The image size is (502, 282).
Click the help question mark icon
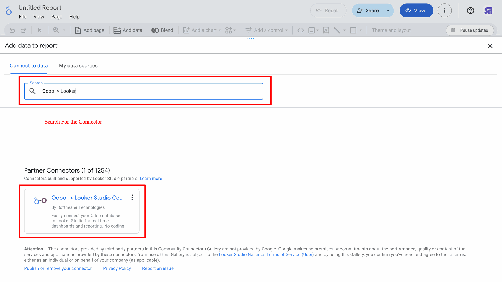[470, 10]
